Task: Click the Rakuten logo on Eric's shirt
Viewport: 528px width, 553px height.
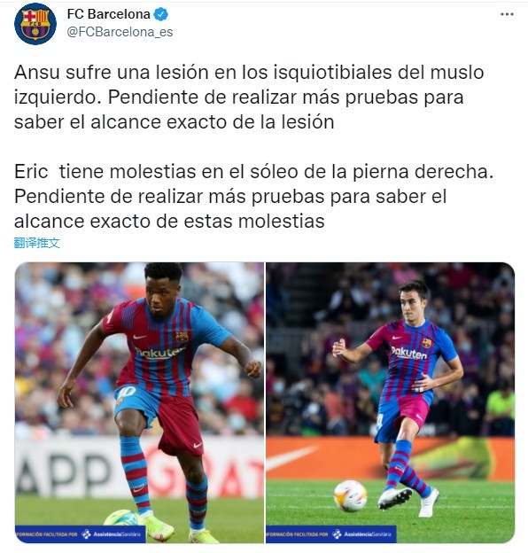Action: coord(408,353)
